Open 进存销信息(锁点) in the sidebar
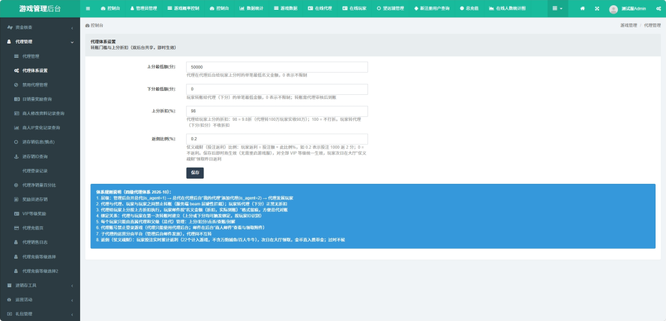The width and height of the screenshot is (666, 321). pyautogui.click(x=40, y=142)
